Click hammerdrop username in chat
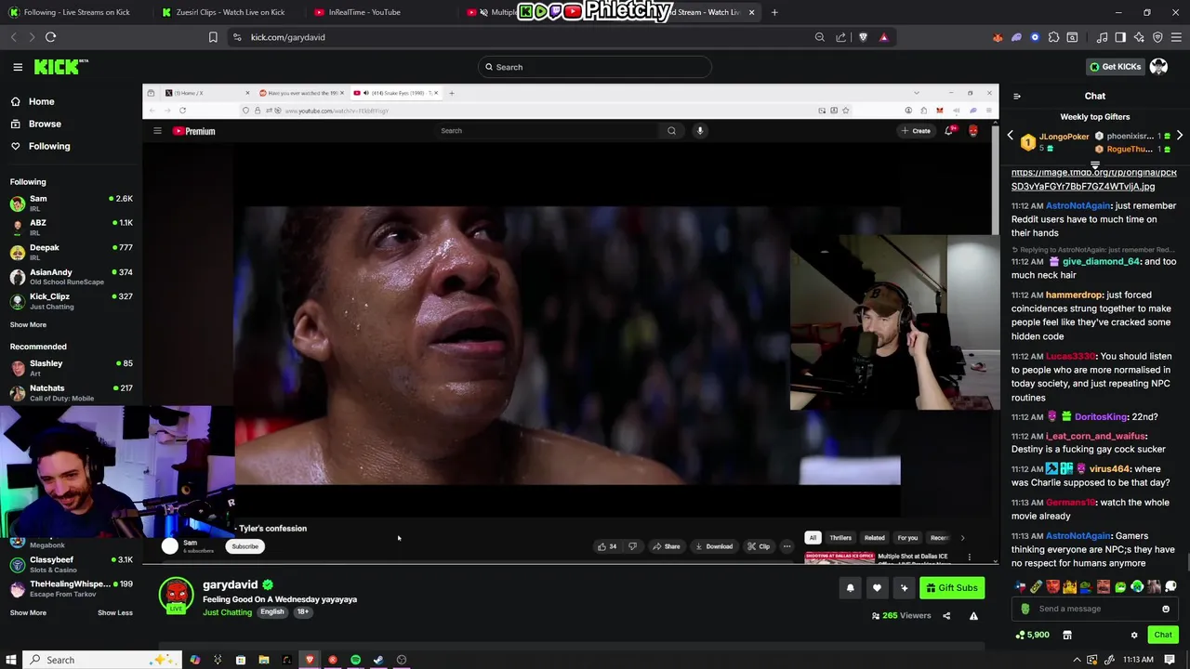 point(1074,295)
